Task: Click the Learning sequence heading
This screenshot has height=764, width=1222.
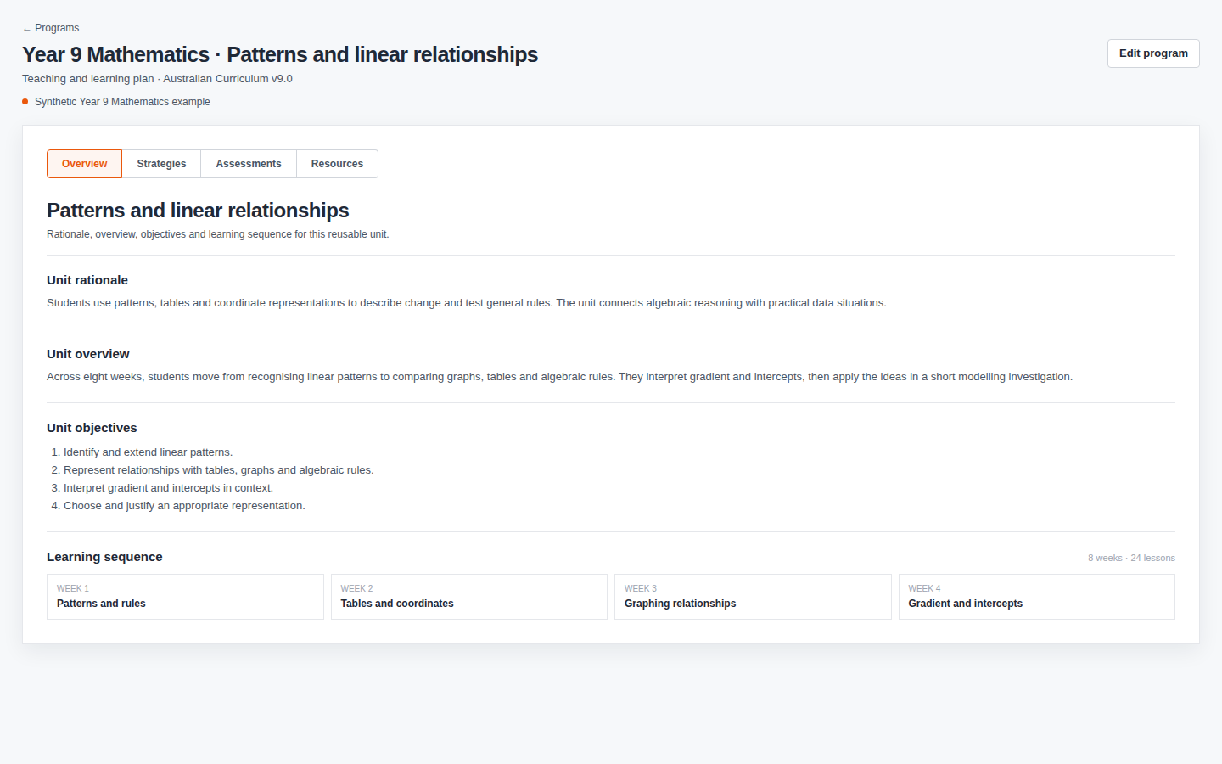Action: point(104,557)
